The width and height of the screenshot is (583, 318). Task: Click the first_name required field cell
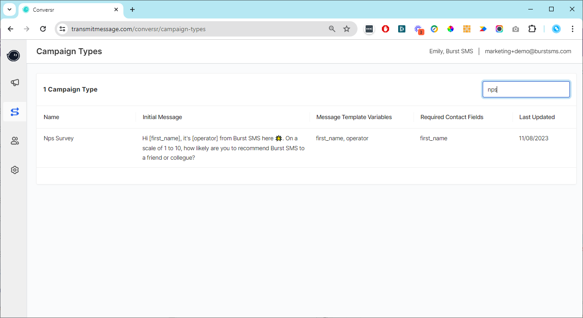point(434,138)
